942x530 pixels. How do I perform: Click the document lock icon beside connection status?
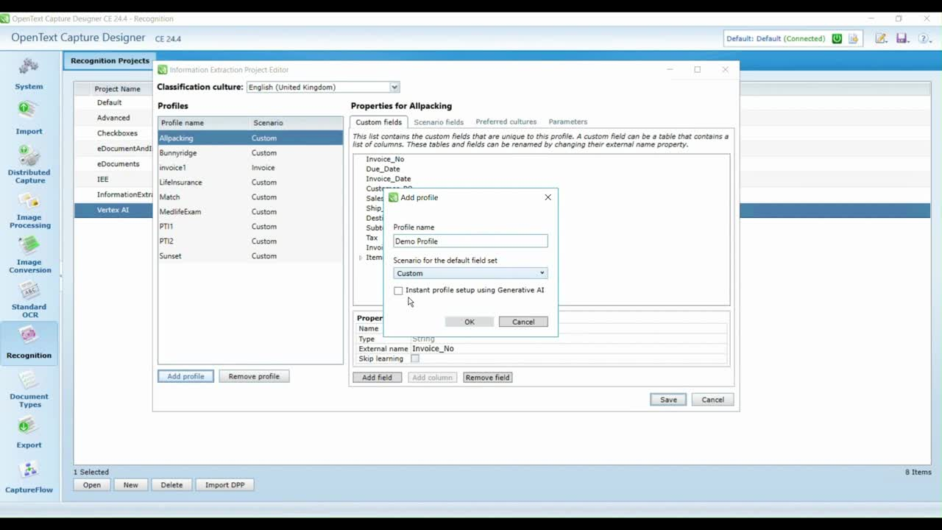click(x=854, y=38)
